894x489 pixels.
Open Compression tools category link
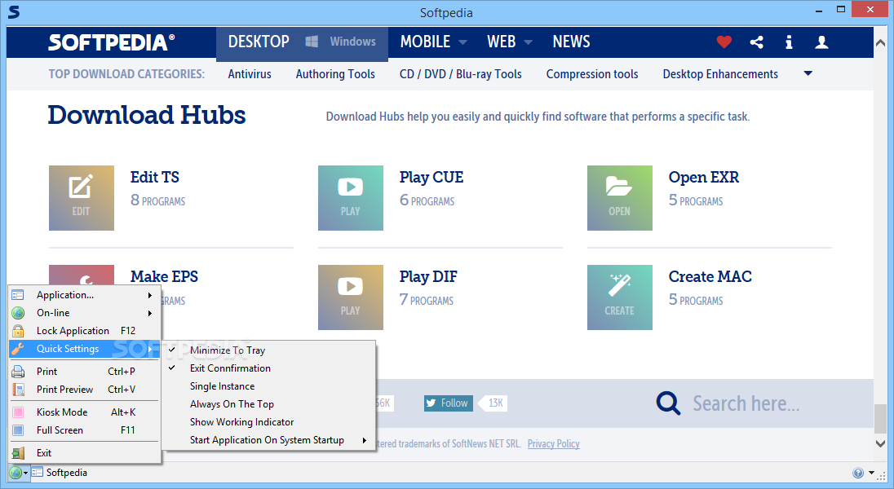592,74
